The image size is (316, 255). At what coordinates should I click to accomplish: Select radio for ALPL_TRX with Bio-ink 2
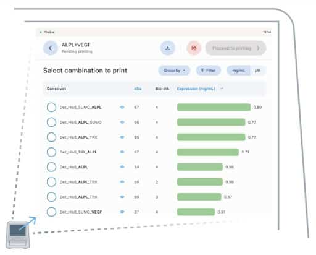pos(51,182)
